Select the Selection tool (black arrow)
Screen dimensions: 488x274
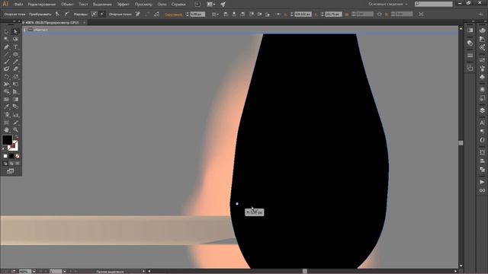7,31
